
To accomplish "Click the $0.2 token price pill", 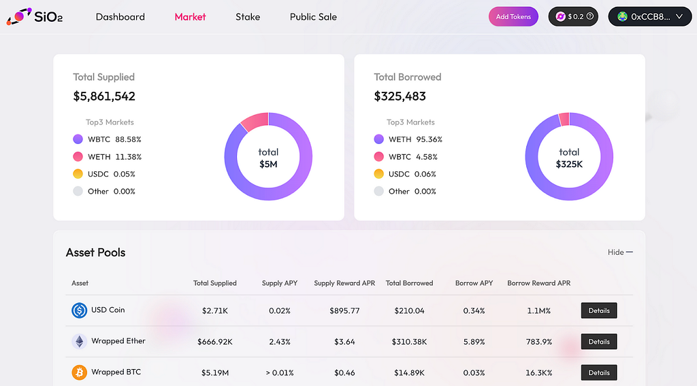I will point(573,16).
